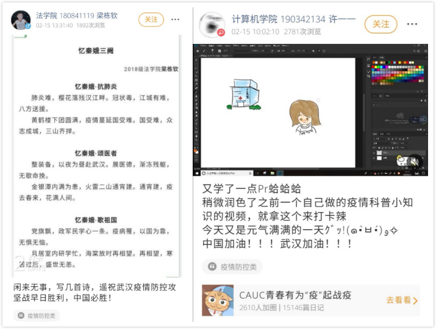Click the Windows Start button in the screenshot taskbar
The image size is (436, 329).
tap(197, 172)
